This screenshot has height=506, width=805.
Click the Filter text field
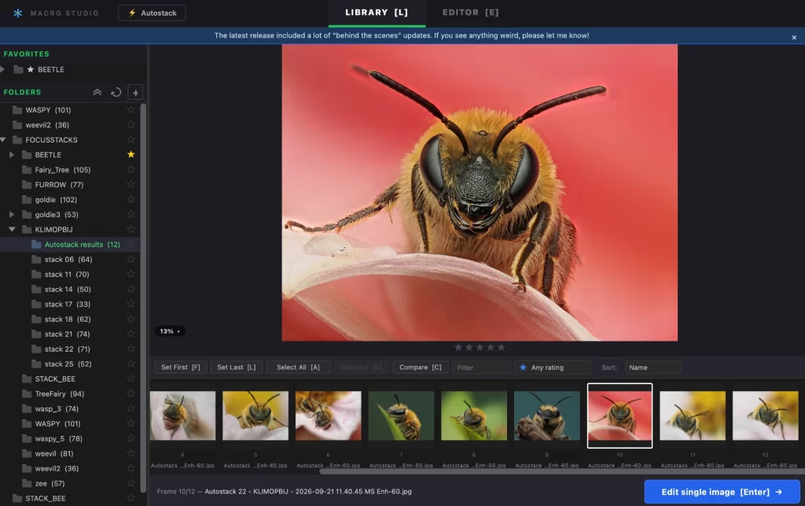click(481, 367)
